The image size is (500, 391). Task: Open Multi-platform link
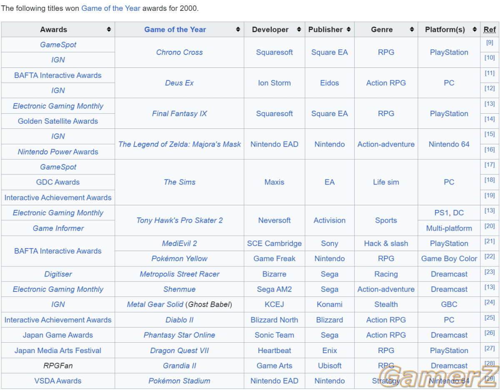pyautogui.click(x=449, y=228)
